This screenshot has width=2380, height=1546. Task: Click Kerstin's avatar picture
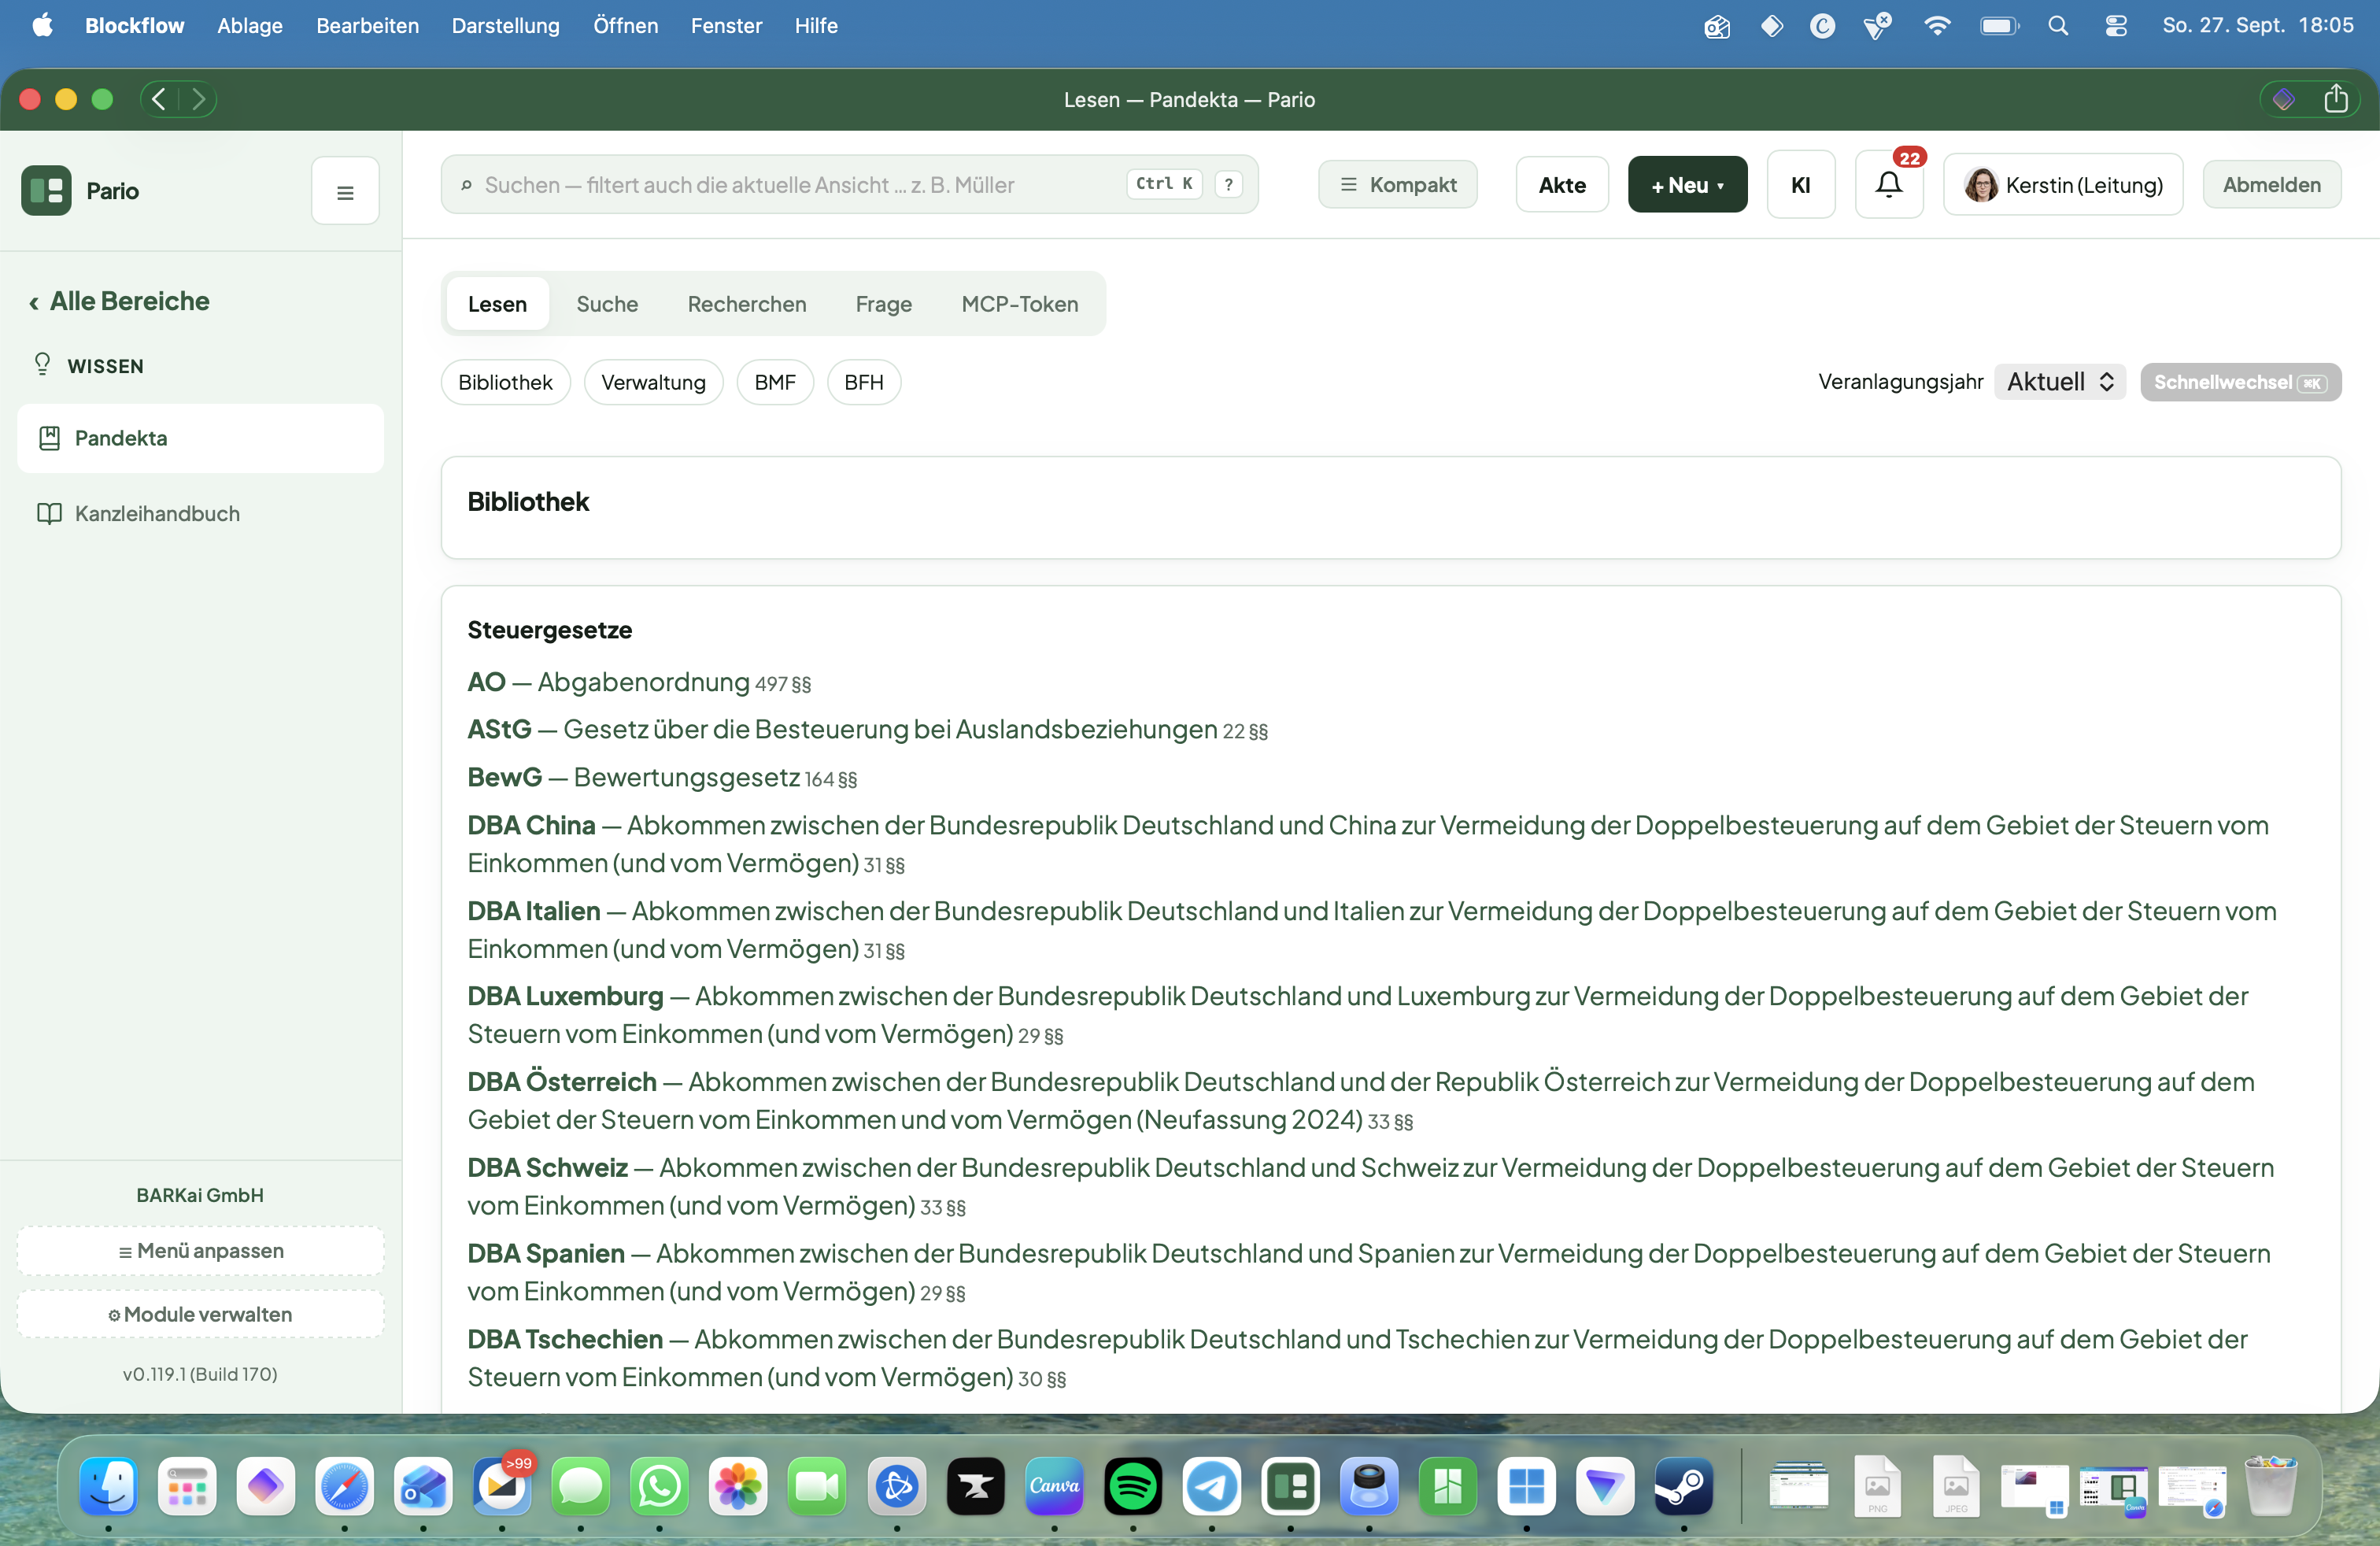pyautogui.click(x=1981, y=185)
